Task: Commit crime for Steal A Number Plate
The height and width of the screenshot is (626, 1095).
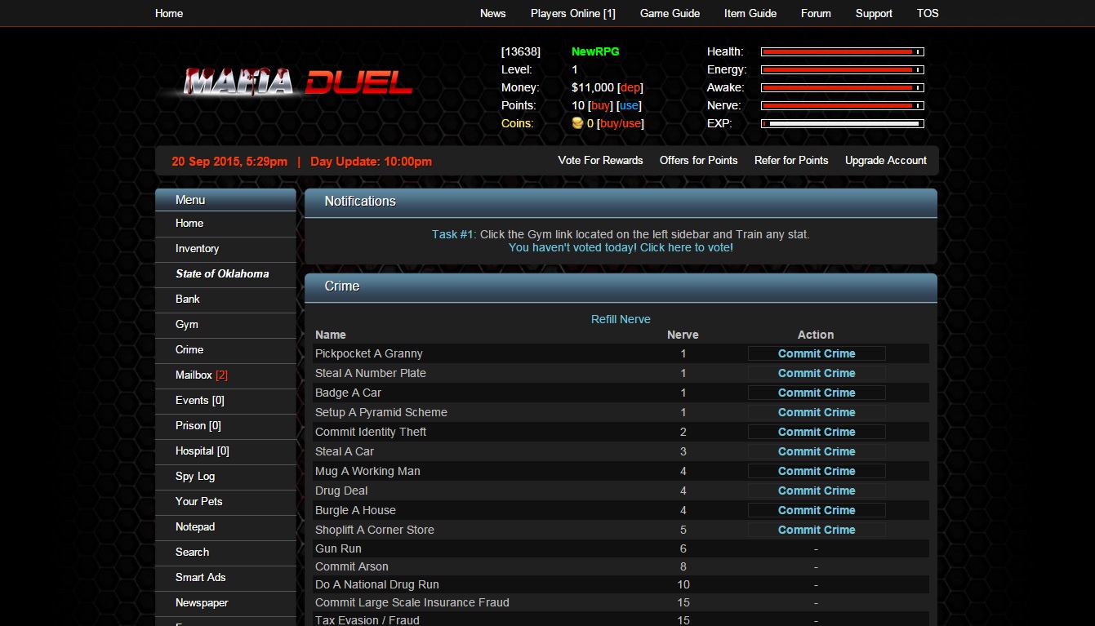Action: coord(817,373)
